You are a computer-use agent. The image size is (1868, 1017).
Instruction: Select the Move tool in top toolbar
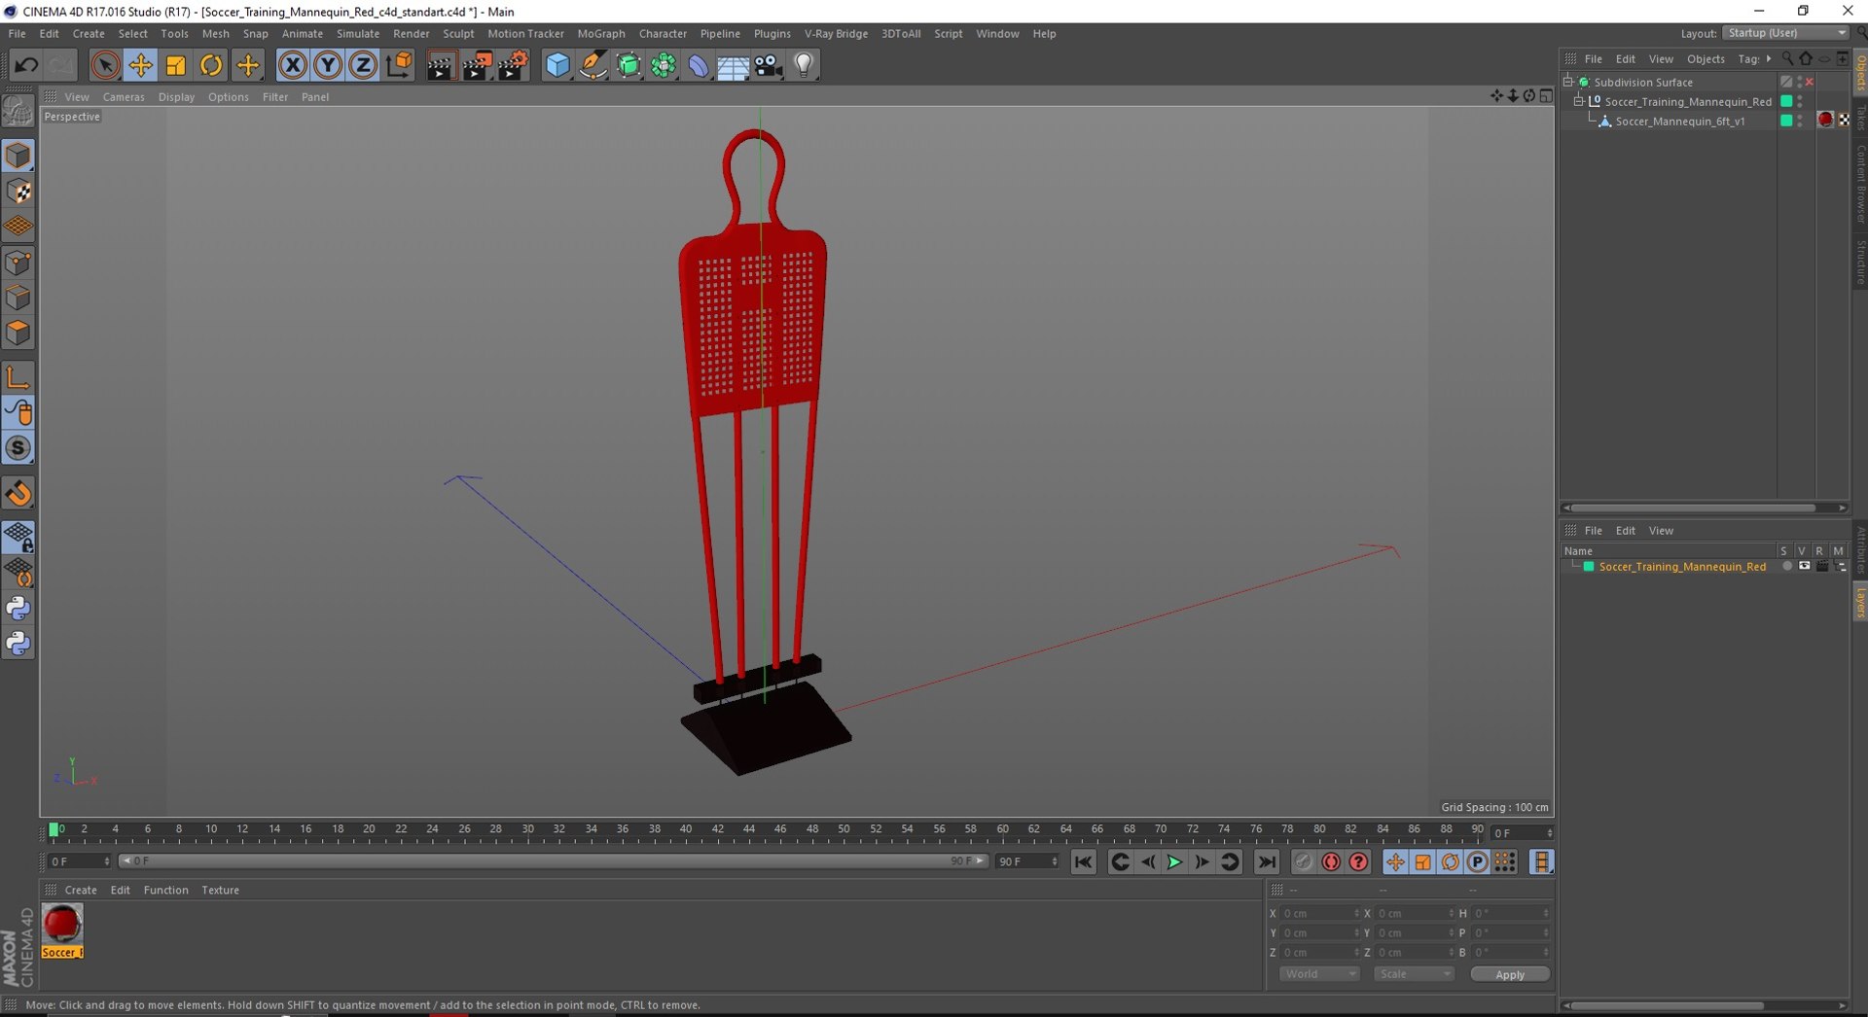tap(140, 65)
